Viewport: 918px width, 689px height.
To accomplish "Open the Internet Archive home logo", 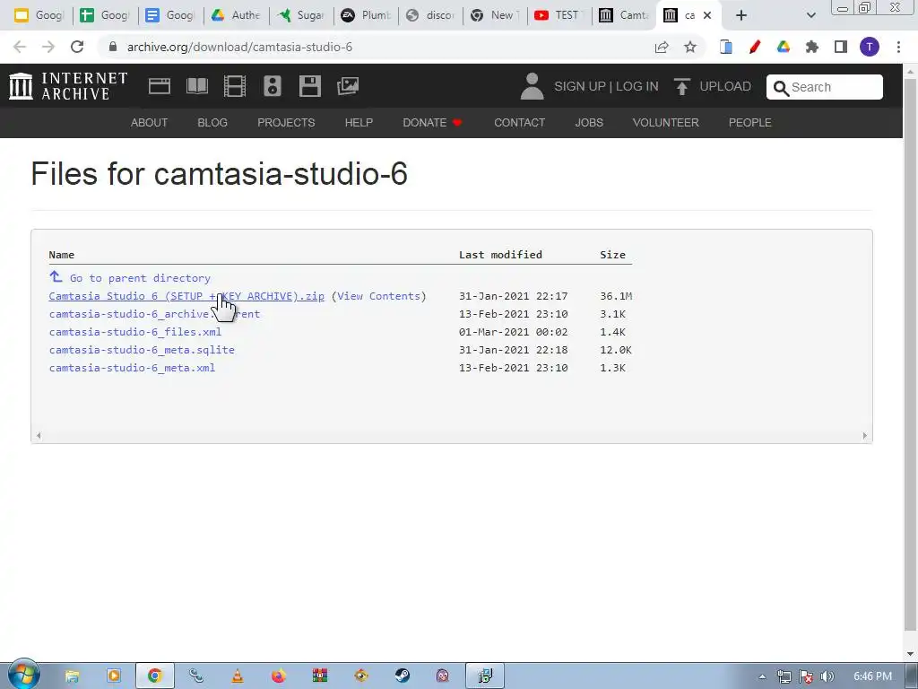I will tap(68, 86).
